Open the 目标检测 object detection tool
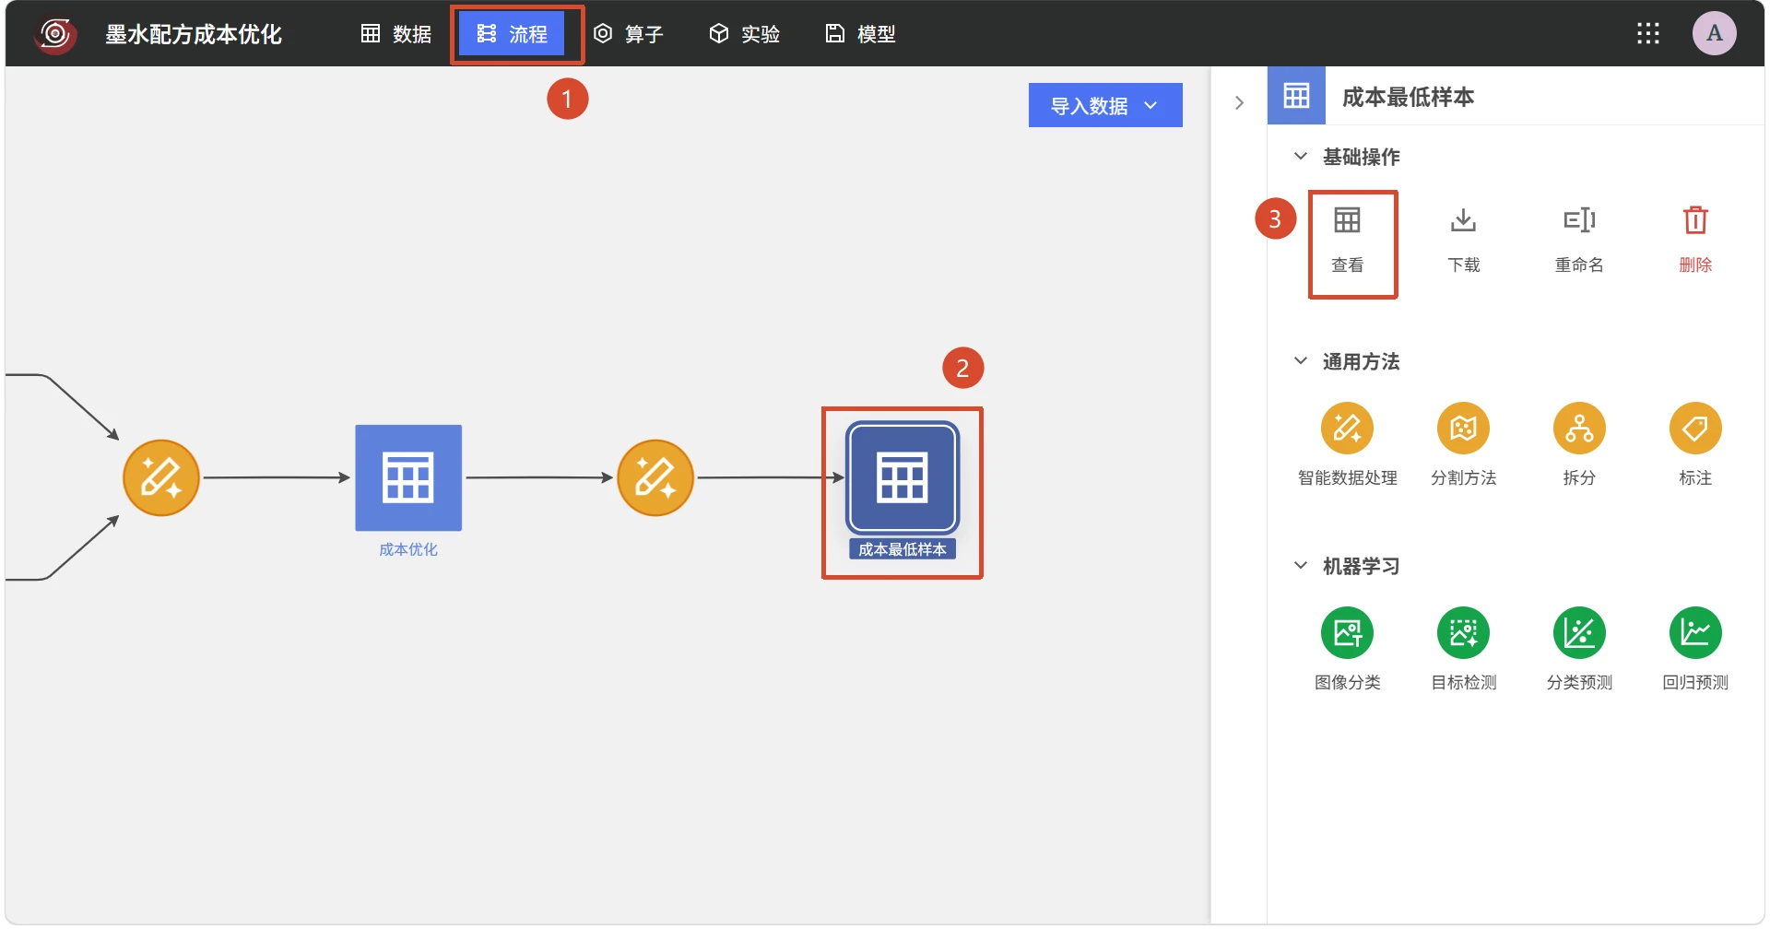The width and height of the screenshot is (1770, 929). (x=1463, y=633)
